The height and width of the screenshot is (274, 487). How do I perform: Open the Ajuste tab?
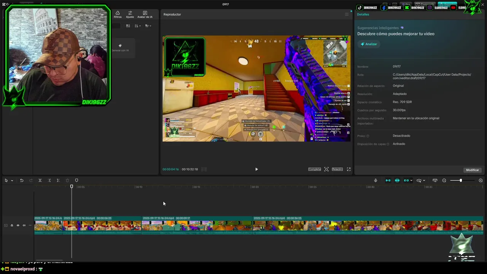[x=130, y=14]
